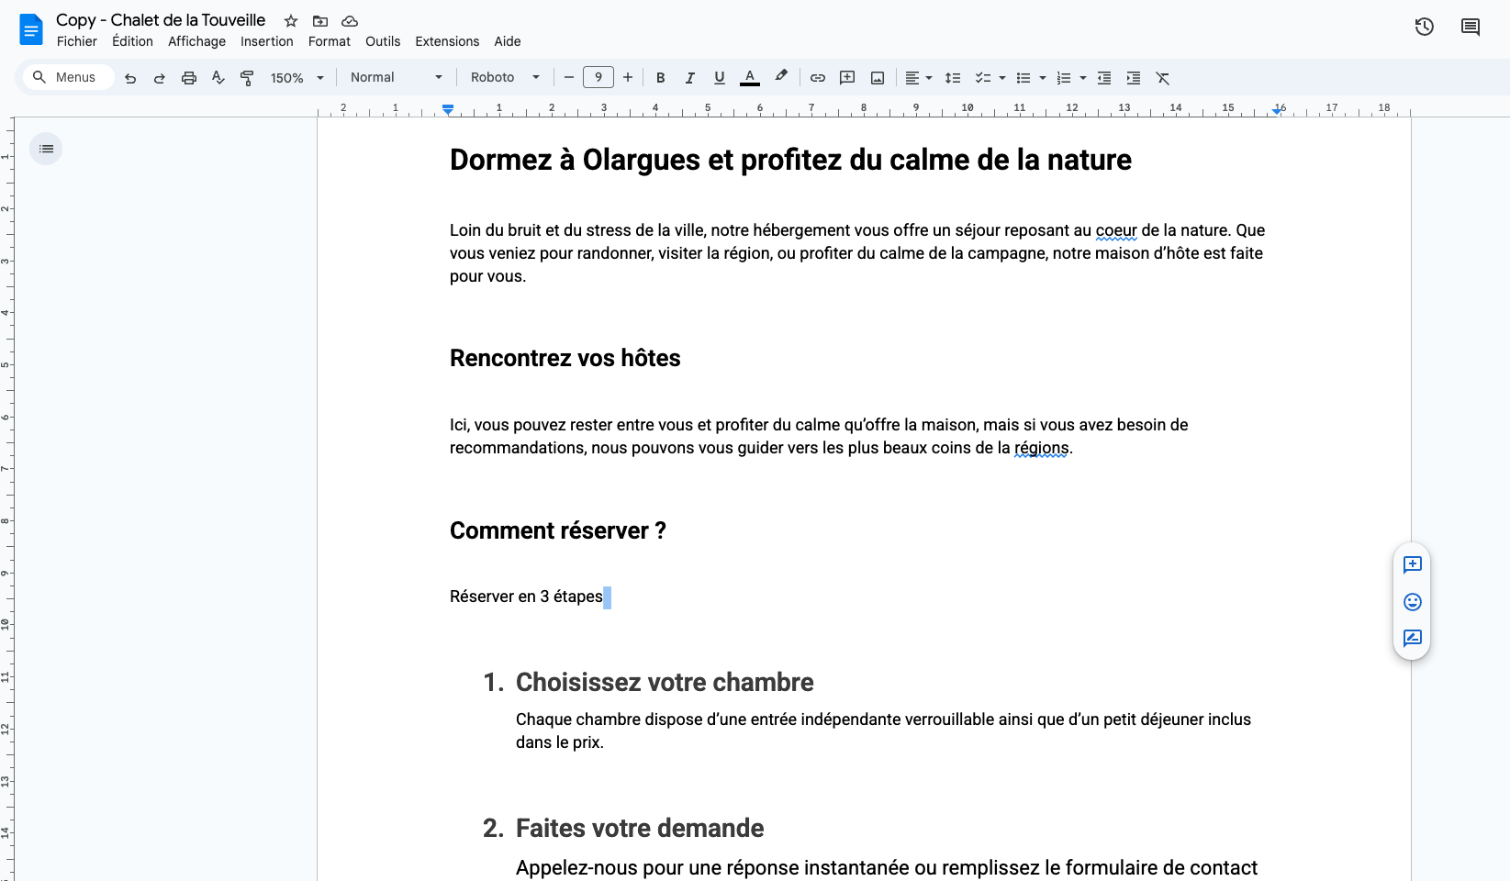Open the Insertion menu
This screenshot has width=1510, height=881.
[x=267, y=41]
